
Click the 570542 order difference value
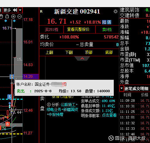pos(111,37)
